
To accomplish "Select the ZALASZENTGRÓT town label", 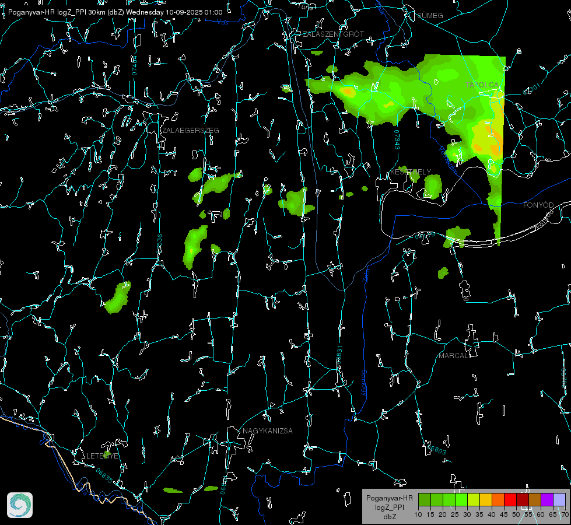I will coord(333,34).
